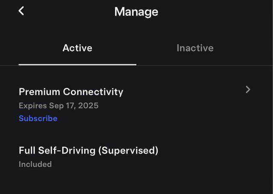
Task: Expand the Premium Connectivity row arrow
Action: coord(248,90)
